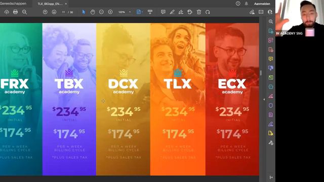Viewport: 324px width, 182px height.
Task: Print the document with the printer icon
Action: point(15,12)
